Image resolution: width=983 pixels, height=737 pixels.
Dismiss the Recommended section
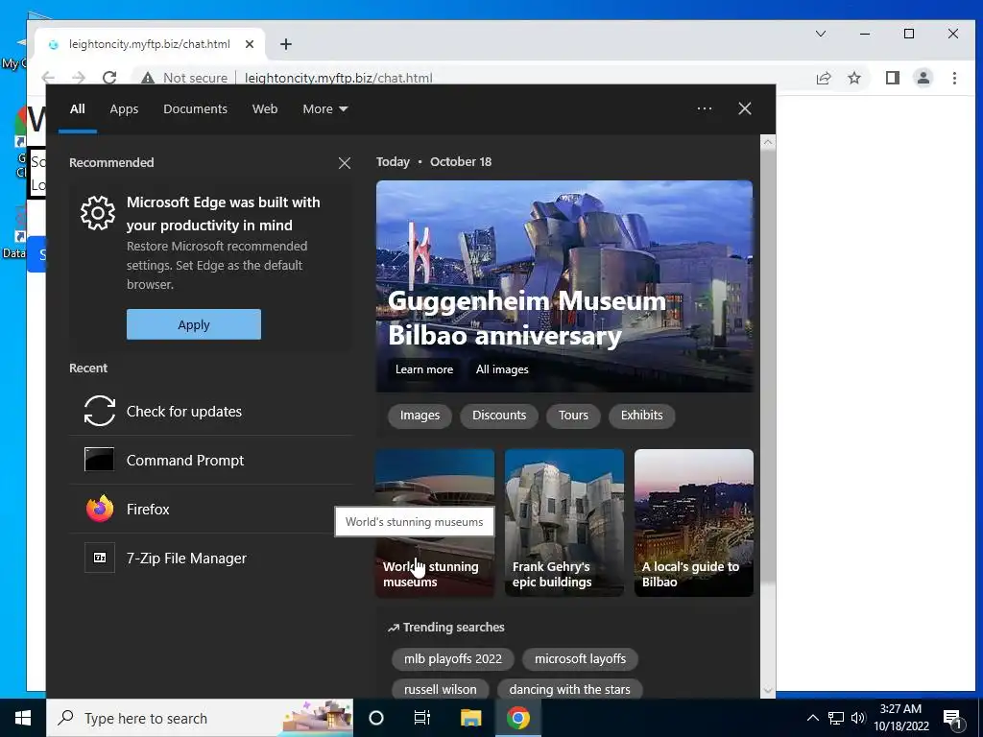point(345,163)
